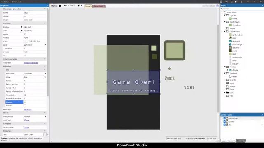Screen dimensions: 264x148
Task: Toggle the Sine behavior Enabled checkbox
Action: [x=25, y=102]
